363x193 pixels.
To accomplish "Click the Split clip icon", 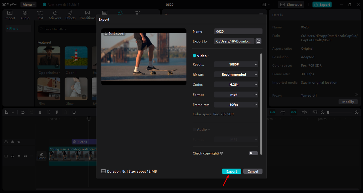I will 40,113.
